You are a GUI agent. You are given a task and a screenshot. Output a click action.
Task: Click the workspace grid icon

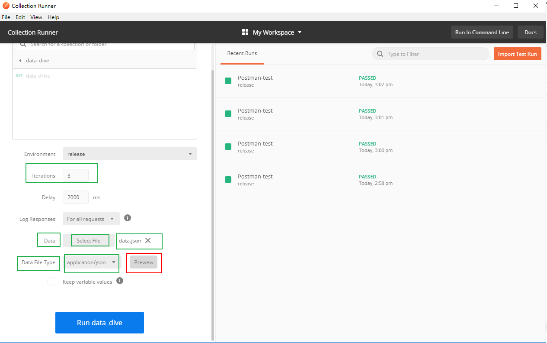point(245,32)
